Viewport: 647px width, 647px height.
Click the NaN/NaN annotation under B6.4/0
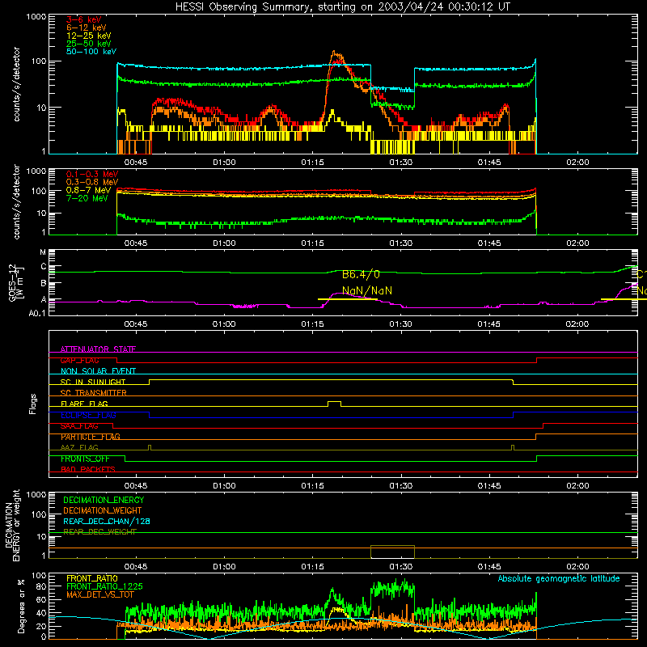click(x=367, y=291)
